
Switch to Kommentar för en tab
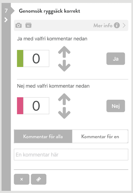click(x=100, y=136)
